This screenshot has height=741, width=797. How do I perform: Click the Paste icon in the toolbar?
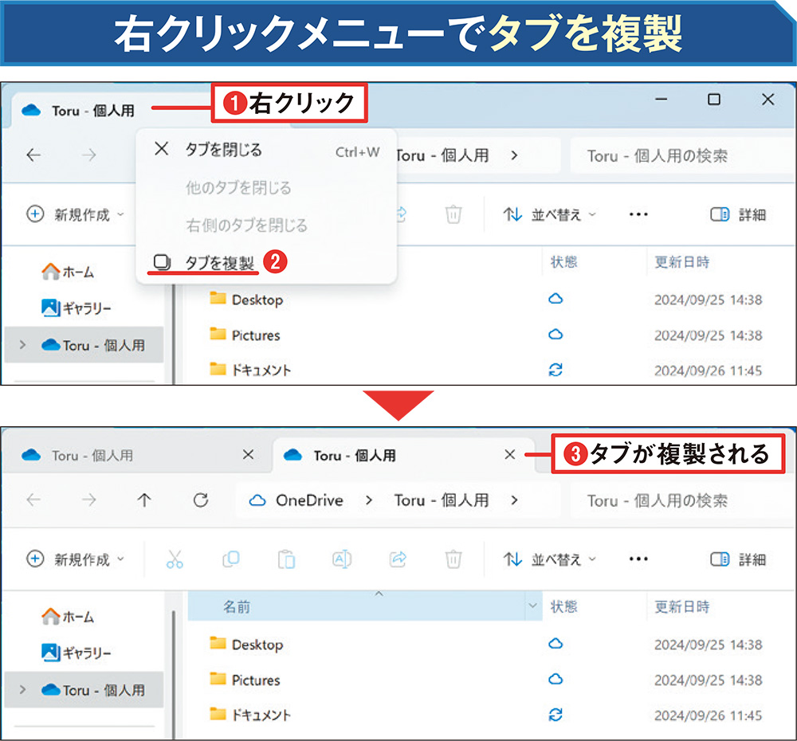coord(286,559)
